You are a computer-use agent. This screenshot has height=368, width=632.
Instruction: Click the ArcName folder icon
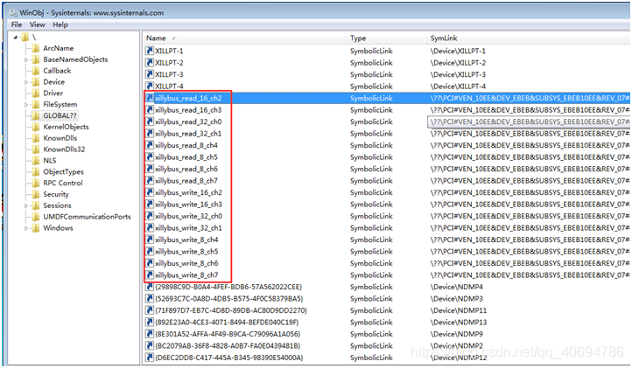[36, 48]
